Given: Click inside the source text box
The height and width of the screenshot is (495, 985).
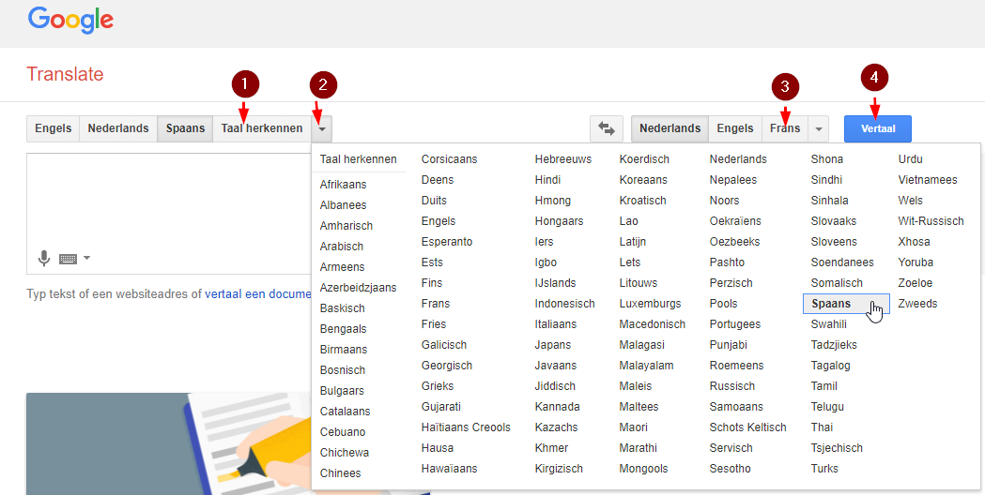Looking at the screenshot, I should (169, 214).
